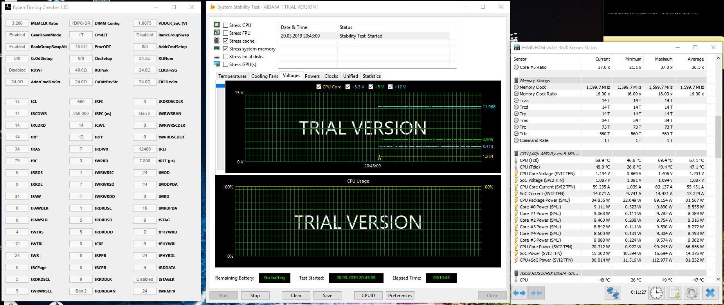
Task: Click the icon beside Core #5 Ratio row
Action: pyautogui.click(x=516, y=67)
